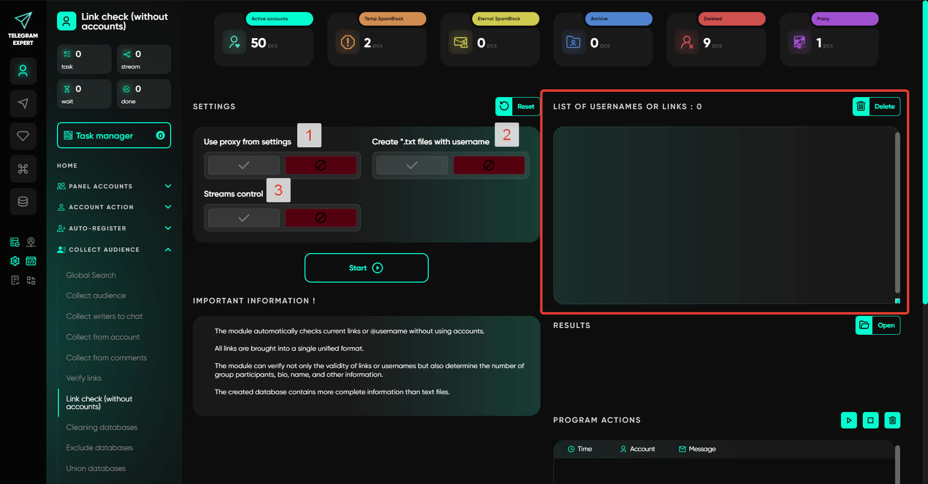Screen dimensions: 928x484
Task: Click the Reset settings button
Action: click(518, 107)
